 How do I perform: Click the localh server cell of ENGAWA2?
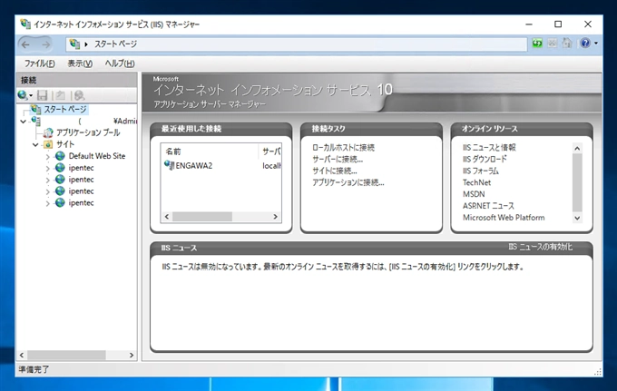click(x=271, y=166)
